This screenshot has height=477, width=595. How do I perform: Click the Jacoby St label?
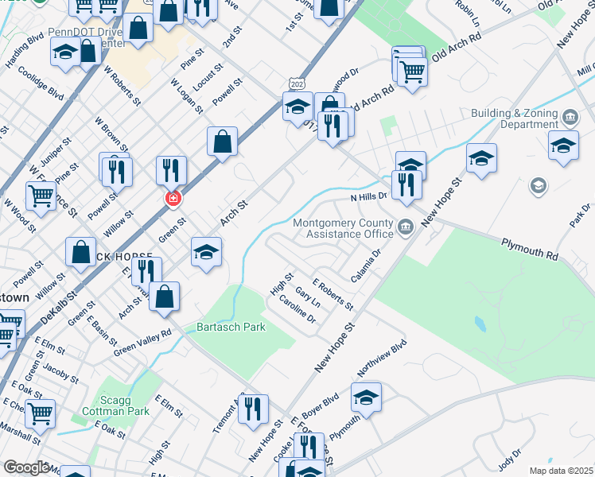[60, 373]
